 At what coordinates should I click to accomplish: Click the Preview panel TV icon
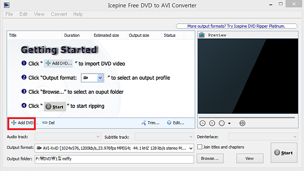point(202,35)
